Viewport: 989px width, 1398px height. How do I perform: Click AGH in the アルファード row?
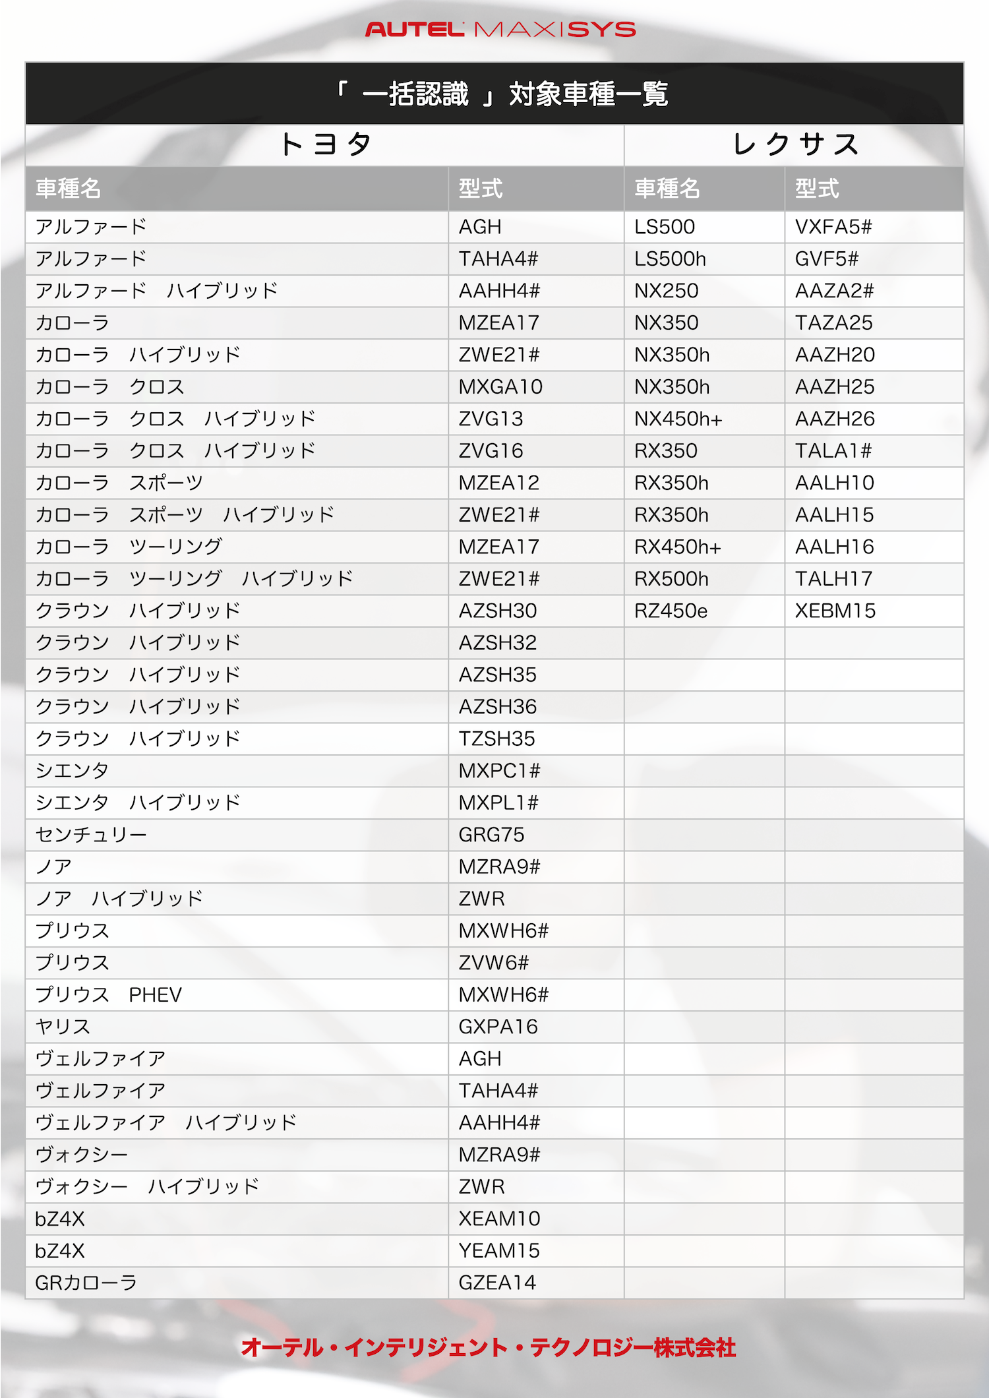[480, 227]
